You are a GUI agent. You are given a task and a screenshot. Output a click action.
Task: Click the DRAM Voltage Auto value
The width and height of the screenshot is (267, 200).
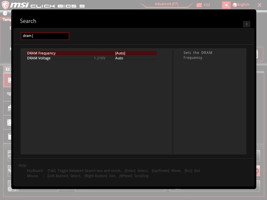coord(119,58)
